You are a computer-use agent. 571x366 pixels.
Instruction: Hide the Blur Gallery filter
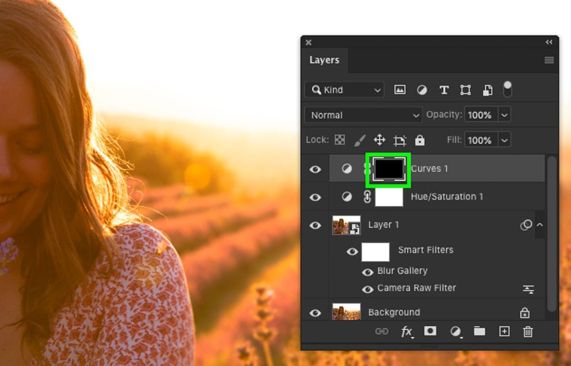(368, 272)
